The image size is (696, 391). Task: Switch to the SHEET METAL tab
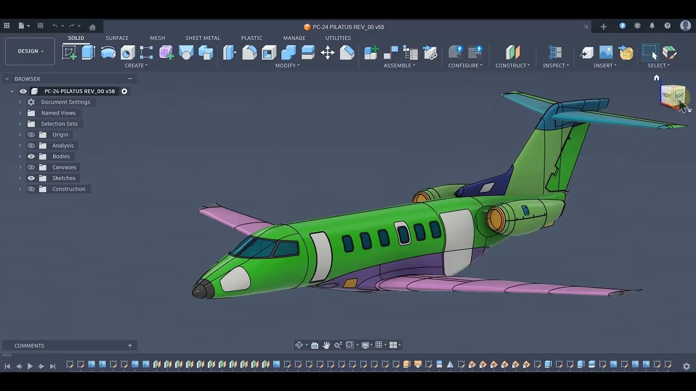coord(203,38)
